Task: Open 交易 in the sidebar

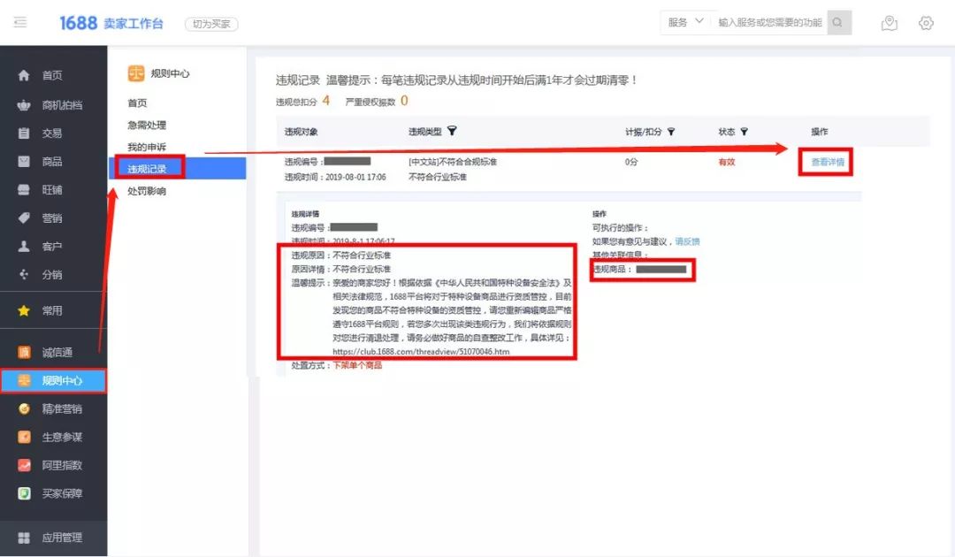Action: click(54, 133)
